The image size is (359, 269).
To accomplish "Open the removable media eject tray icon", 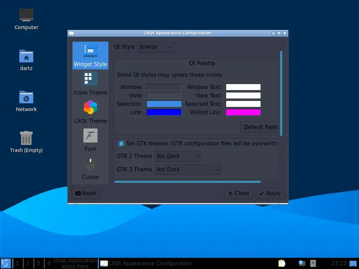I will coord(313,263).
